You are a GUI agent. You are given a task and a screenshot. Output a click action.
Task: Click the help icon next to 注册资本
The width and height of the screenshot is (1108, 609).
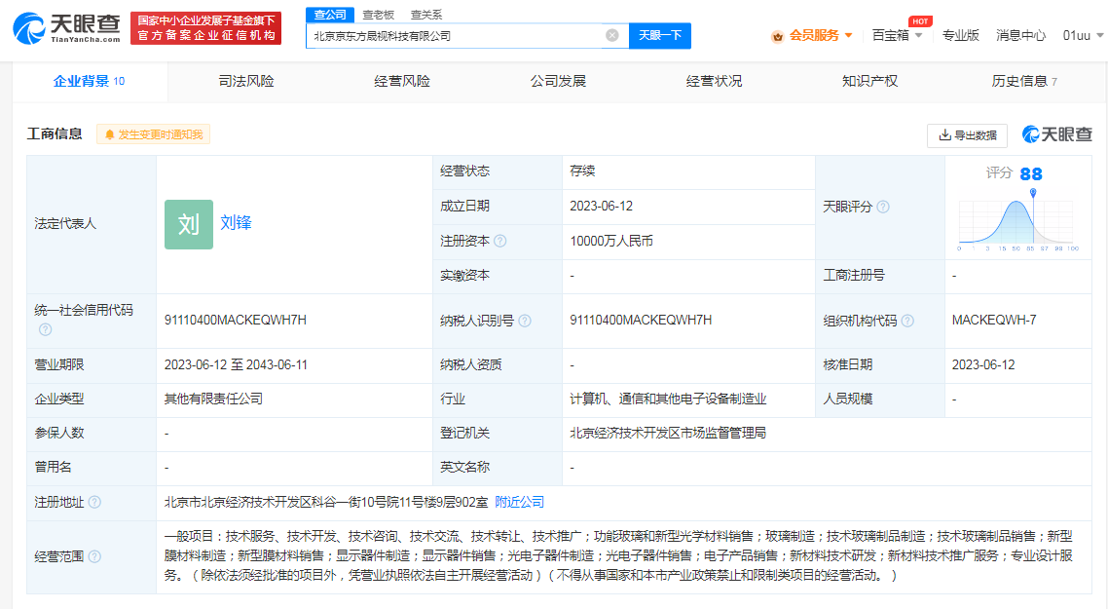tap(500, 242)
